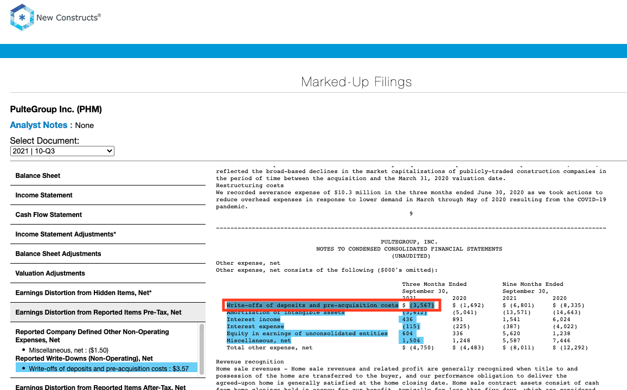Screen dimensions: 627x390
Task: Select the Miscellaneous, net ($1.50) item
Action: point(68,350)
